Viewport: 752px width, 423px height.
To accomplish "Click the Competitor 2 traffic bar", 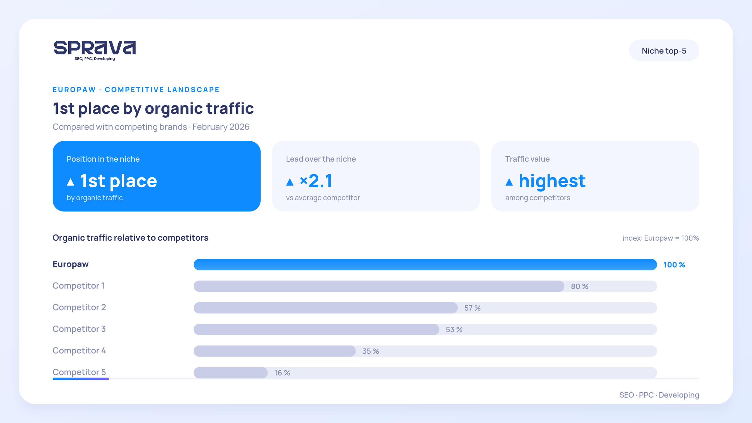I will 326,308.
